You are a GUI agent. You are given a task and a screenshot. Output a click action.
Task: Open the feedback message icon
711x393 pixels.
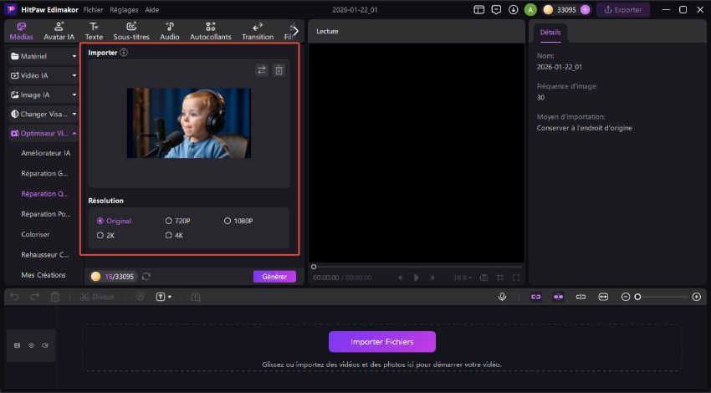pos(496,9)
